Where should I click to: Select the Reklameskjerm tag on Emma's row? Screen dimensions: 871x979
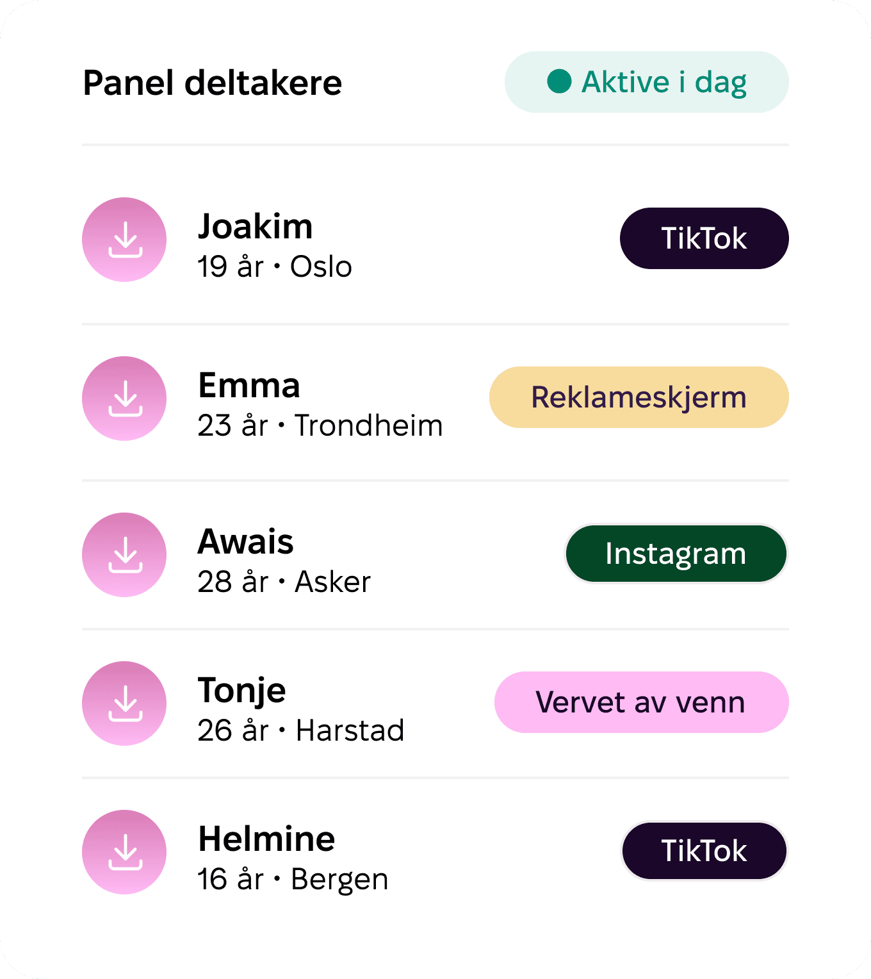(x=639, y=397)
